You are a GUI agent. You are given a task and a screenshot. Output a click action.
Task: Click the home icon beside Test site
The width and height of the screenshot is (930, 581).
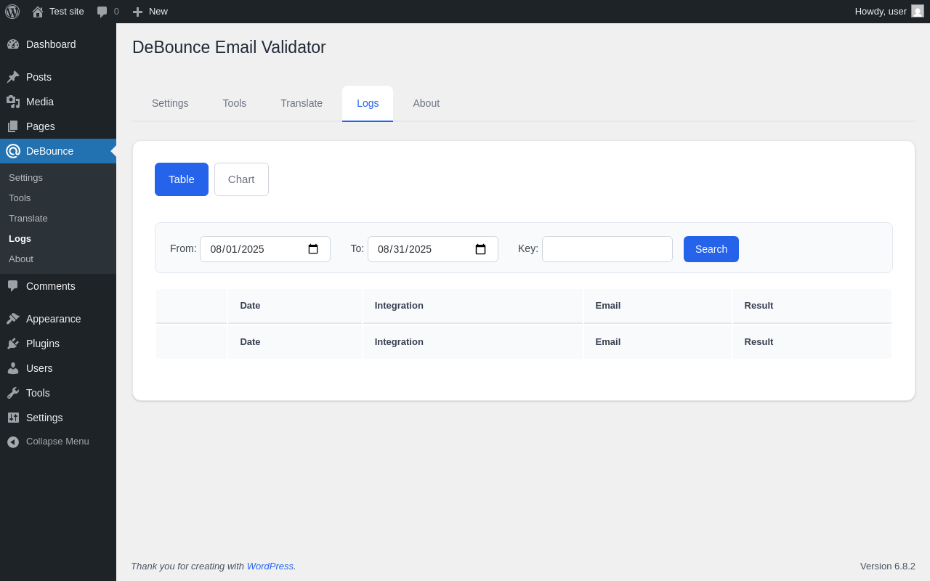tap(38, 12)
